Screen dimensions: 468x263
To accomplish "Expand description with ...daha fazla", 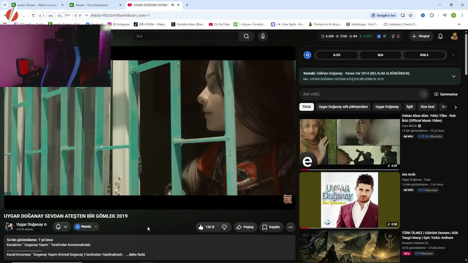I will tap(136, 255).
